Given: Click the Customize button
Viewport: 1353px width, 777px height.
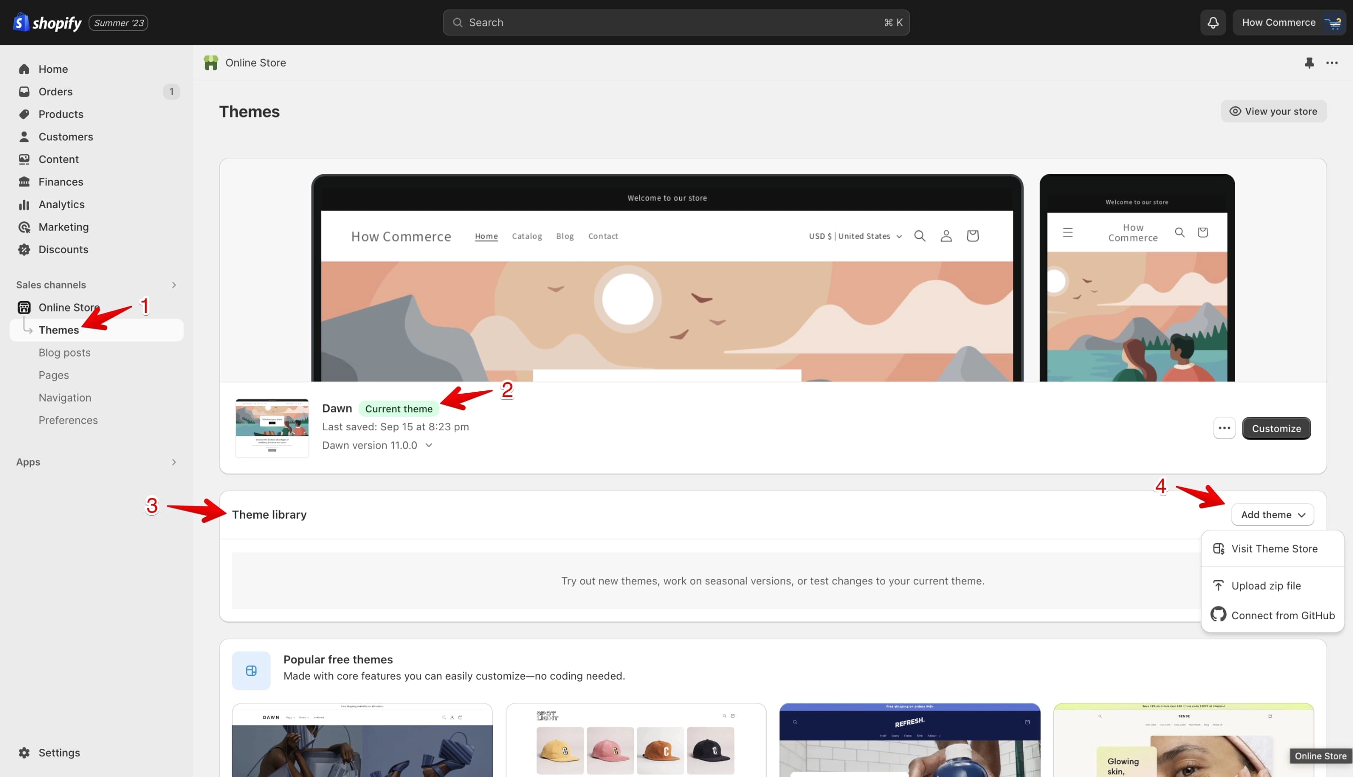Looking at the screenshot, I should [1276, 428].
